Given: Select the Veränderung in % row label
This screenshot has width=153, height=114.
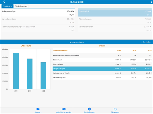Looking at the screenshot, I should 59,78.
